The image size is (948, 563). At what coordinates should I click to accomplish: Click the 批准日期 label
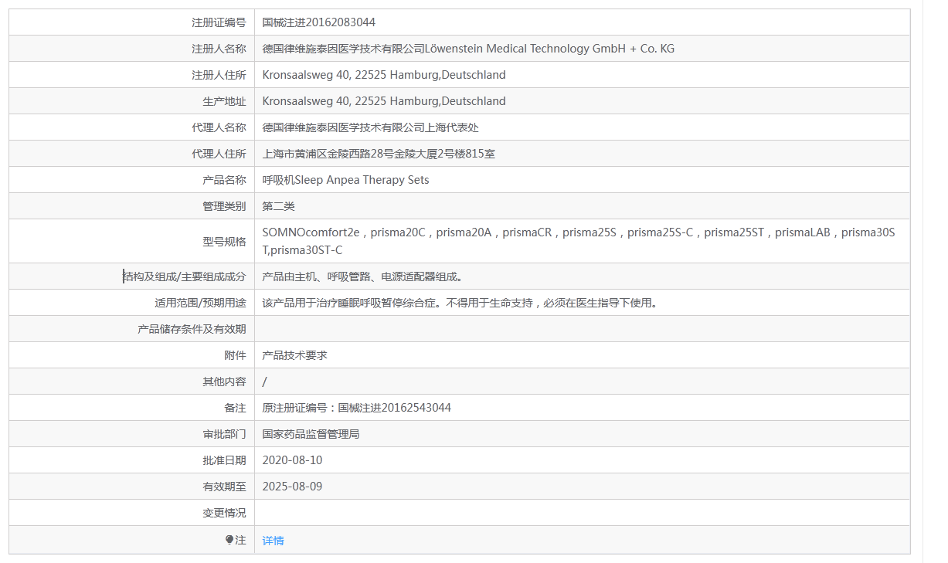tap(224, 460)
